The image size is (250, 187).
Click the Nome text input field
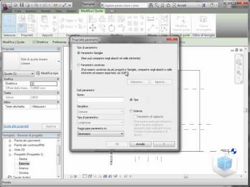[x=101, y=100]
